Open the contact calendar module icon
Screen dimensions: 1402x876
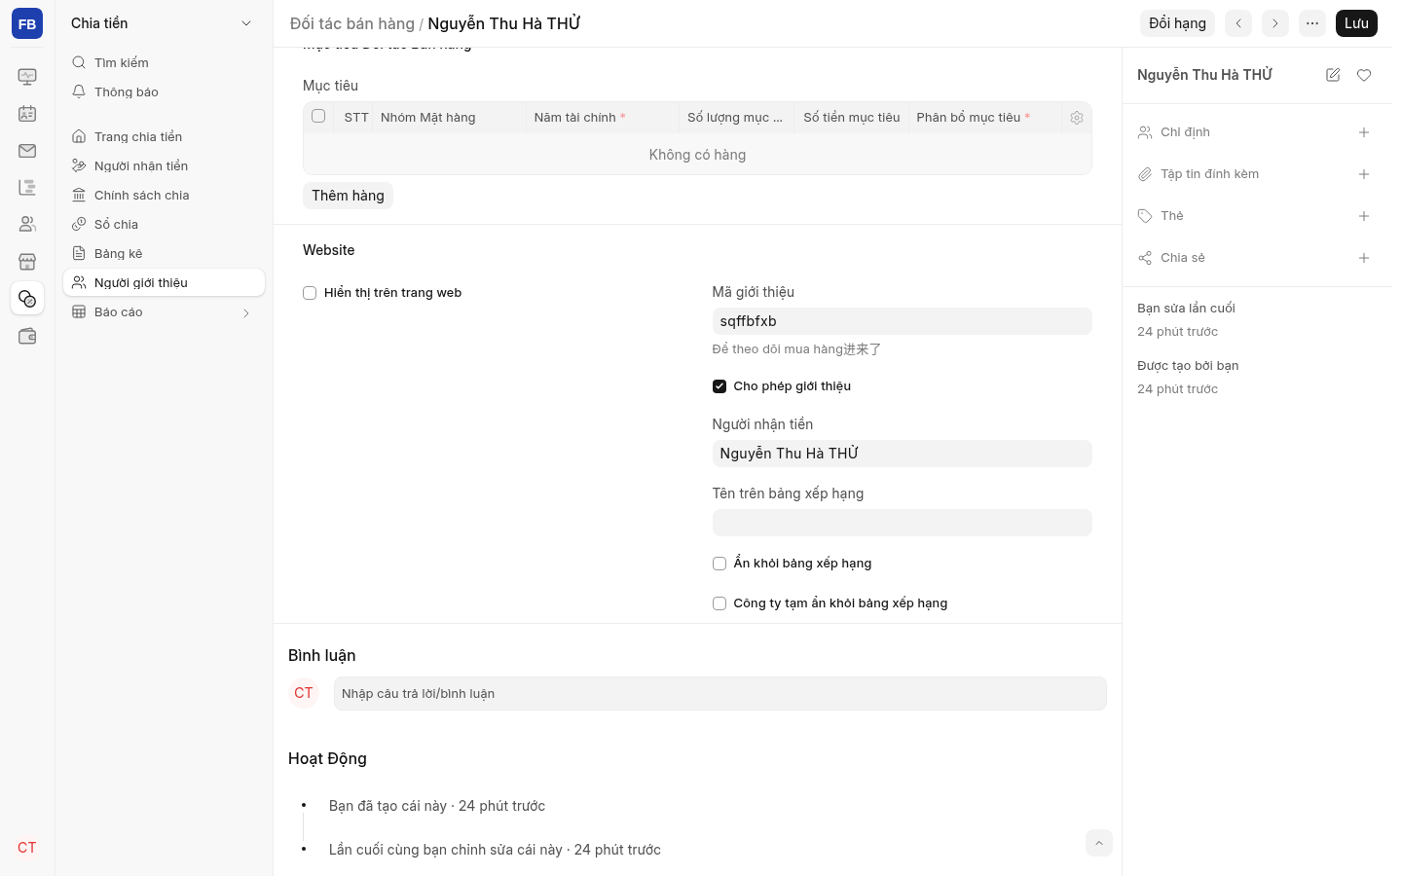click(27, 114)
